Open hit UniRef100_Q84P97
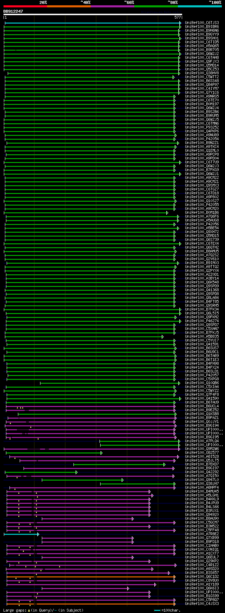 click(x=202, y=85)
